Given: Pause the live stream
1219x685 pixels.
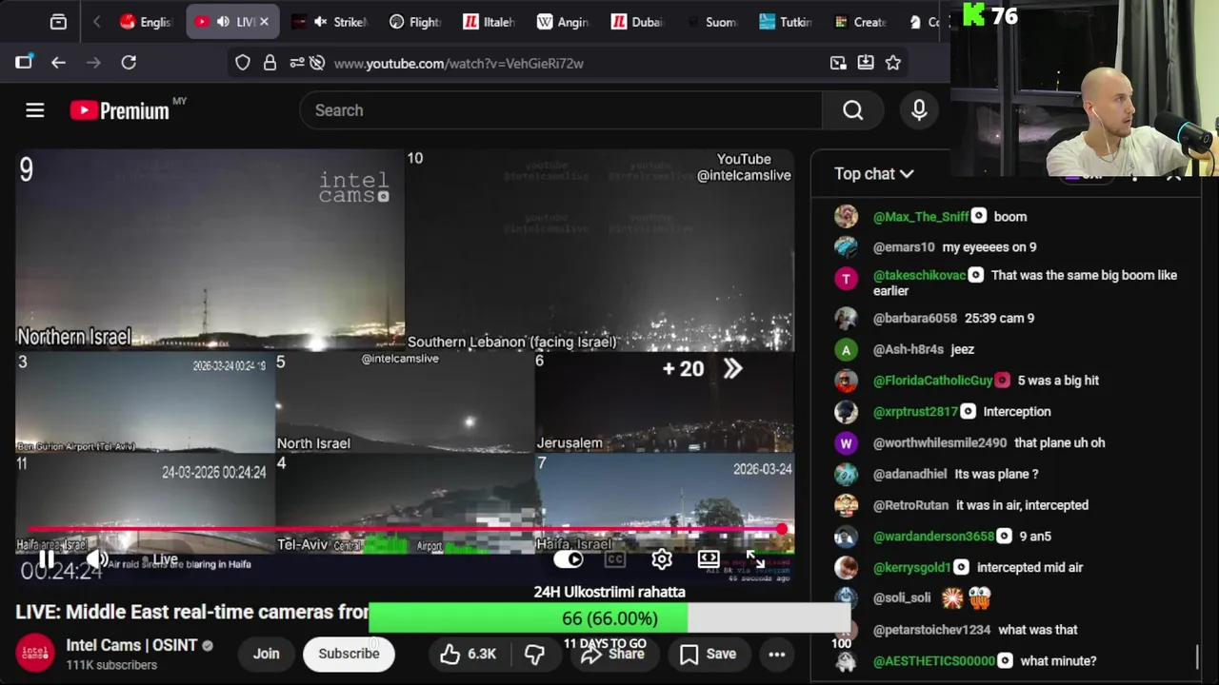Looking at the screenshot, I should pos(46,559).
